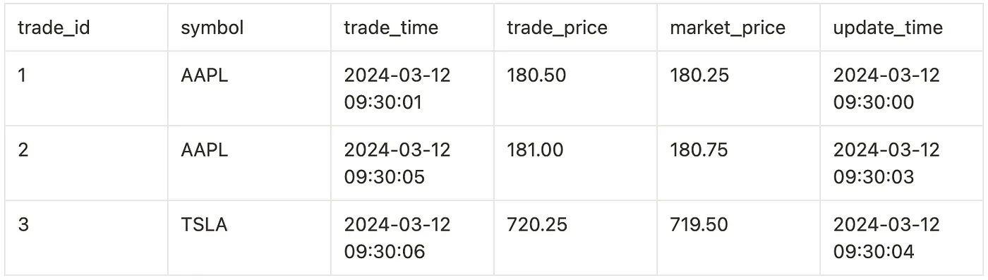988x280 pixels.
Task: Select the update_time column header
Action: pos(901,28)
